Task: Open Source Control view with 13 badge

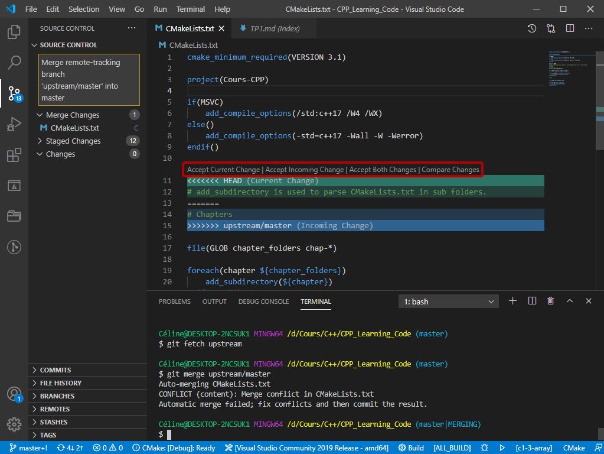Action: point(15,93)
